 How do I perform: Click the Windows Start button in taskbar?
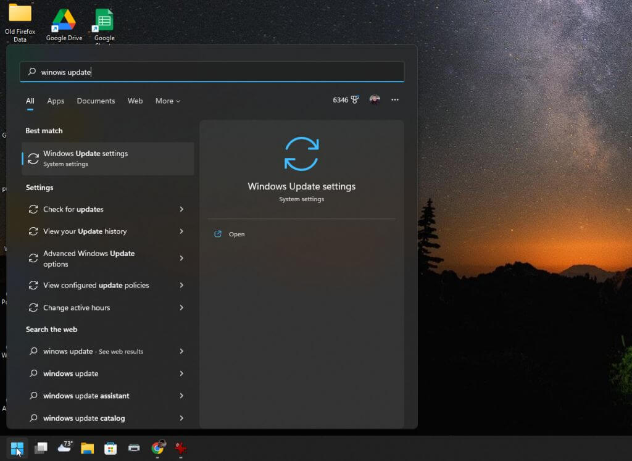tap(17, 448)
